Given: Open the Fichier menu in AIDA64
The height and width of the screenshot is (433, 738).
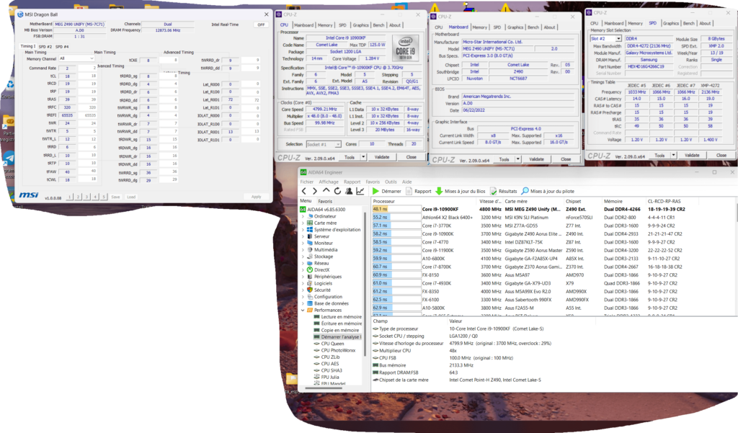Looking at the screenshot, I should click(x=307, y=182).
